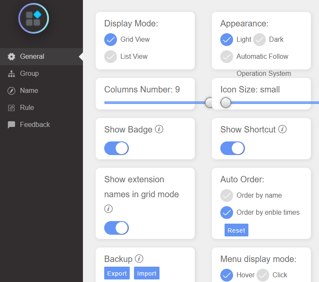Click the Icon Size slider handle
The width and height of the screenshot is (319, 282).
tap(225, 103)
